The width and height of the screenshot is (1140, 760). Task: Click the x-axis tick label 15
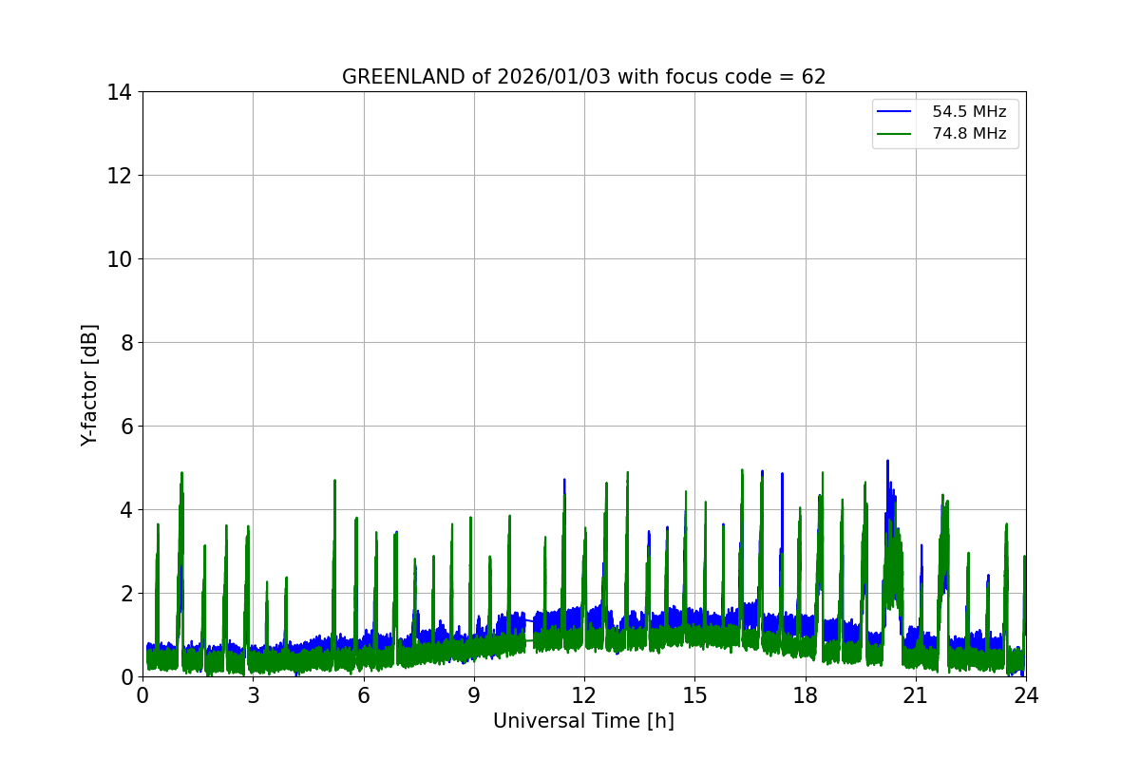click(x=694, y=694)
